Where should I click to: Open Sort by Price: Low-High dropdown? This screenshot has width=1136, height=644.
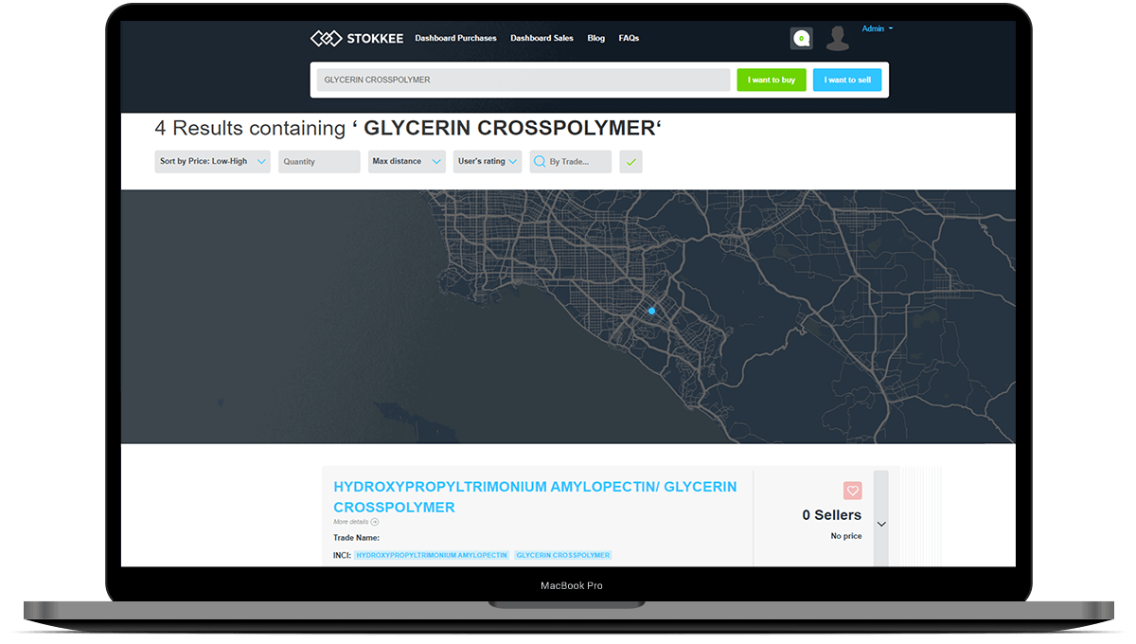[212, 162]
